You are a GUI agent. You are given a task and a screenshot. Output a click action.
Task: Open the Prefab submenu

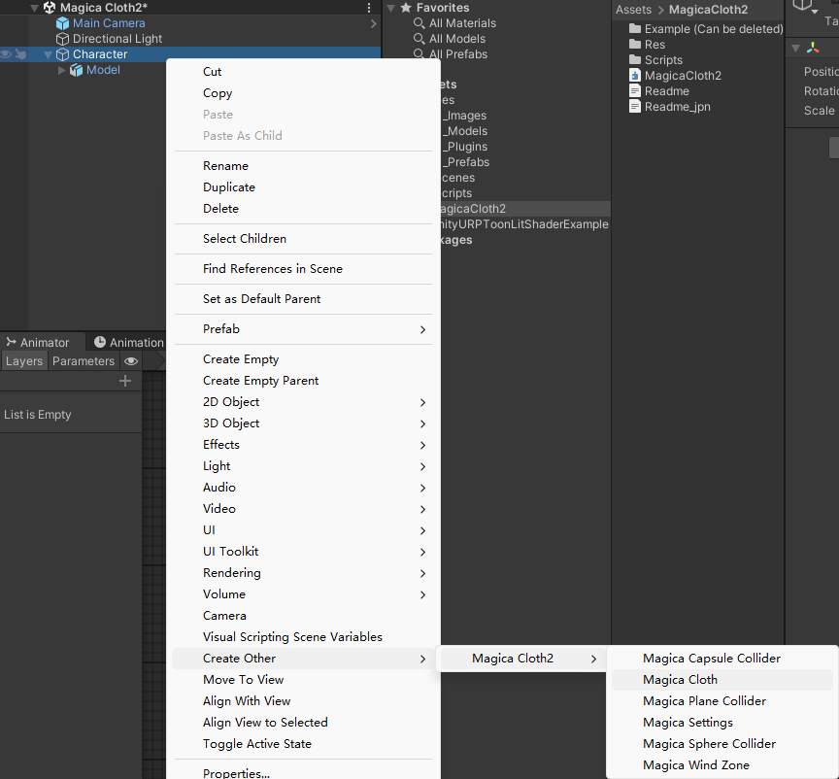303,329
